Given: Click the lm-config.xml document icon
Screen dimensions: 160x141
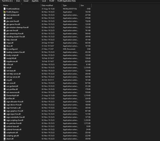Looking at the screenshot, I should [5, 49].
